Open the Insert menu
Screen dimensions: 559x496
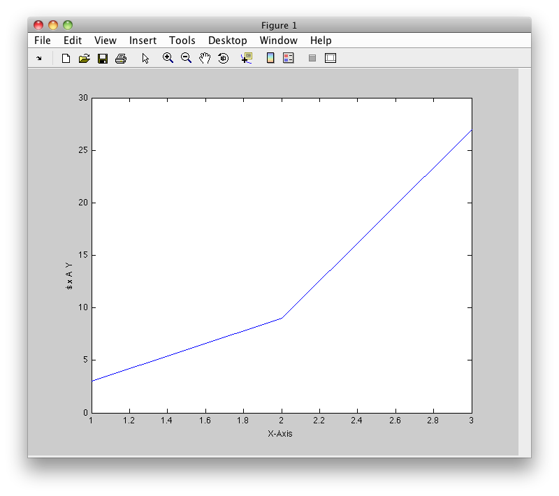click(143, 41)
